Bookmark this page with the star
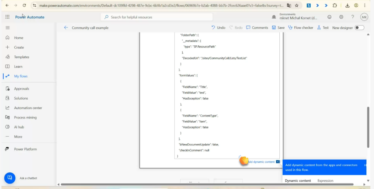374x189 pixels. (x=297, y=5)
